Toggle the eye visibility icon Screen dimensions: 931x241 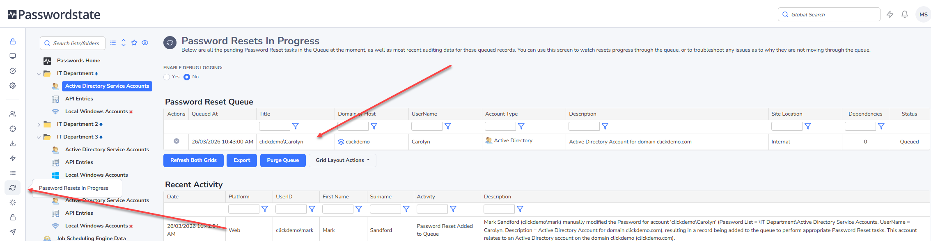click(x=145, y=43)
